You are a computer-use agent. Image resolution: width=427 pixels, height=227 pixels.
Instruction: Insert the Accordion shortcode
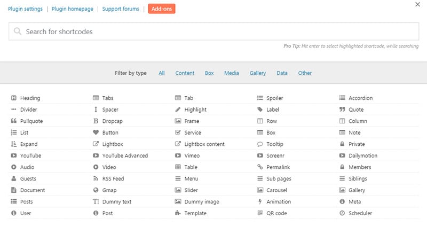click(360, 98)
